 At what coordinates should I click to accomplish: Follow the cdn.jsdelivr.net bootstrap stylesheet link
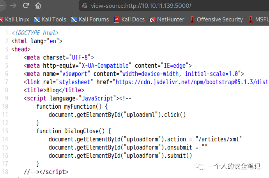192,82
